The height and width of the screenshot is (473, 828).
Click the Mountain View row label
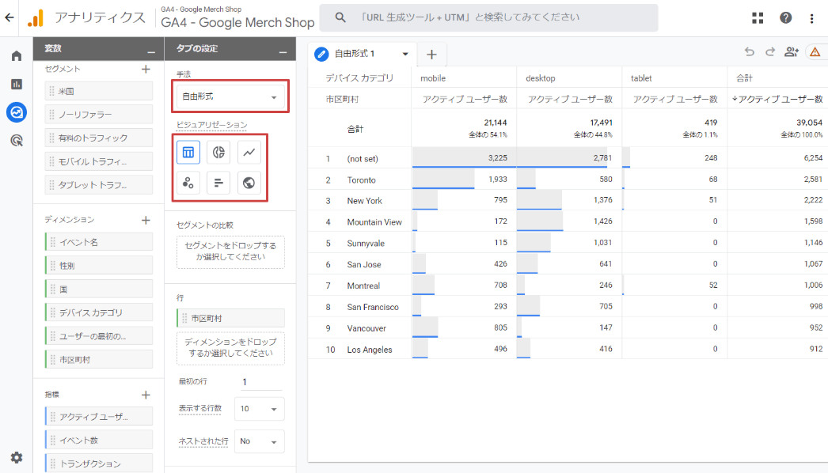pyautogui.click(x=374, y=222)
